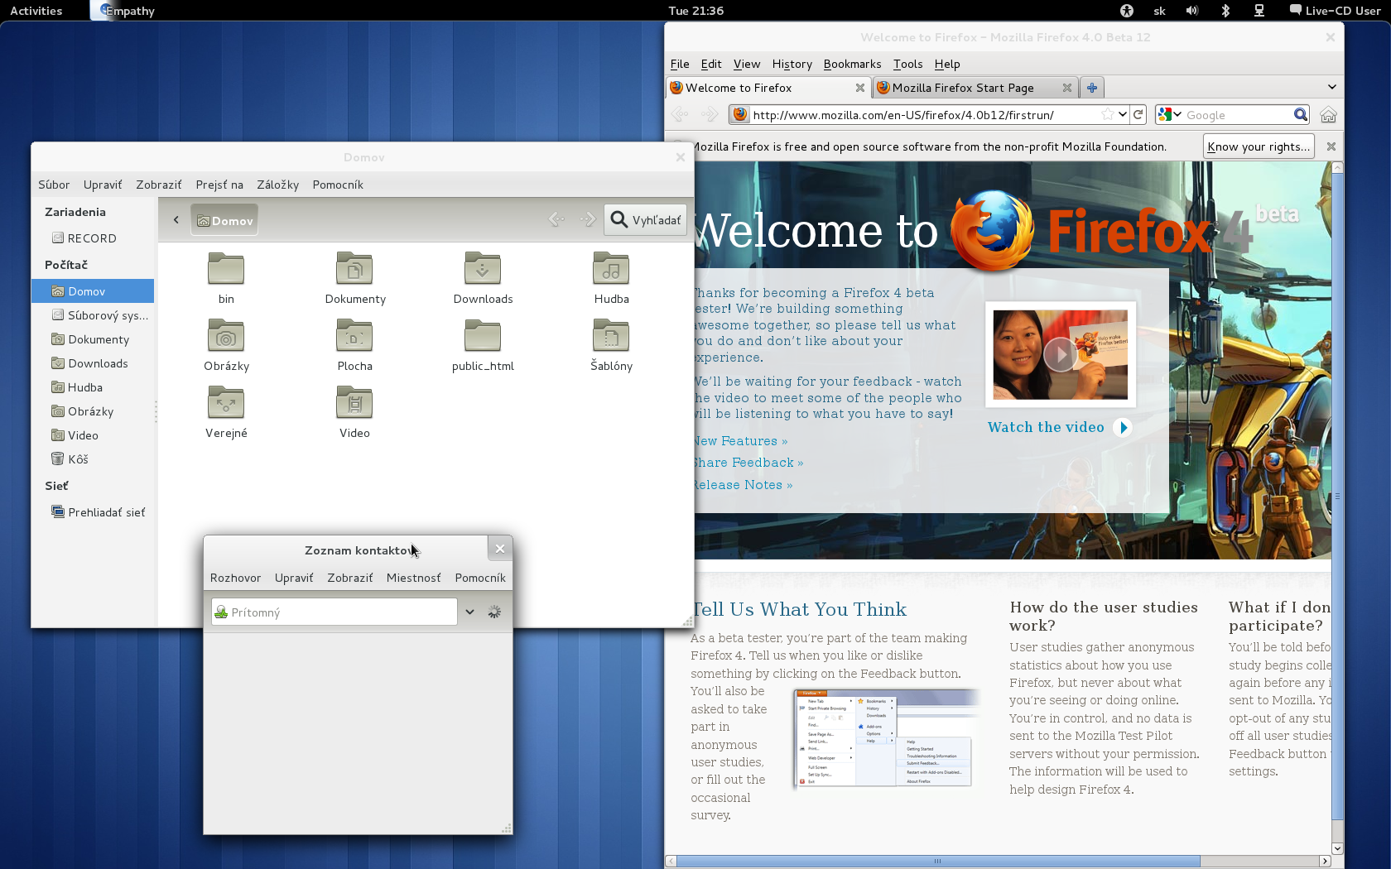1391x869 pixels.
Task: Open the Prejsť na menu
Action: click(219, 185)
